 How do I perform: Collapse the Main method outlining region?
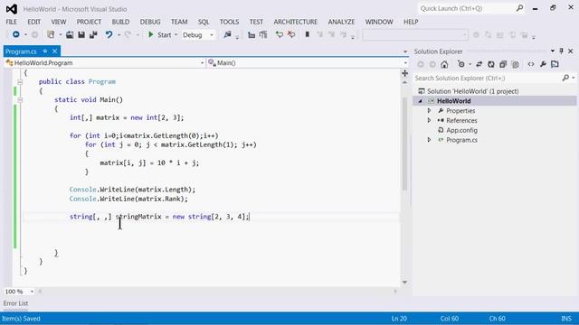(20, 100)
